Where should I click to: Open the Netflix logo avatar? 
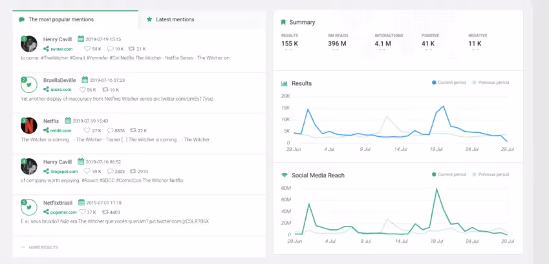click(28, 125)
